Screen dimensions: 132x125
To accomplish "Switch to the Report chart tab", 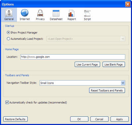I will click(x=72, y=15).
